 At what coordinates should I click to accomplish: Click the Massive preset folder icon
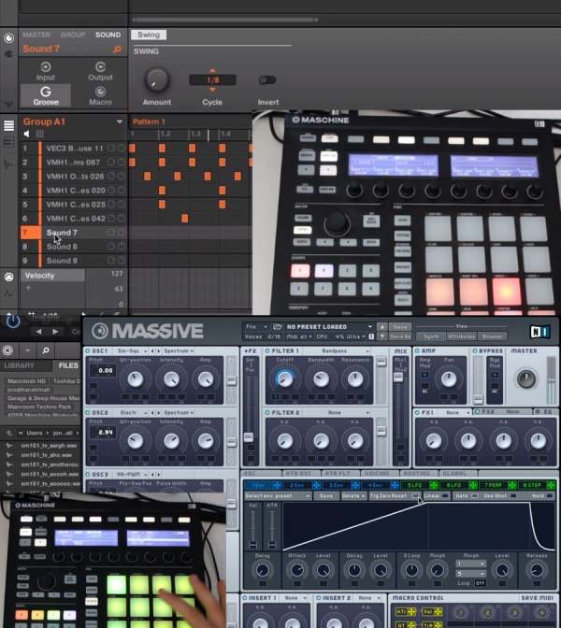pos(277,327)
